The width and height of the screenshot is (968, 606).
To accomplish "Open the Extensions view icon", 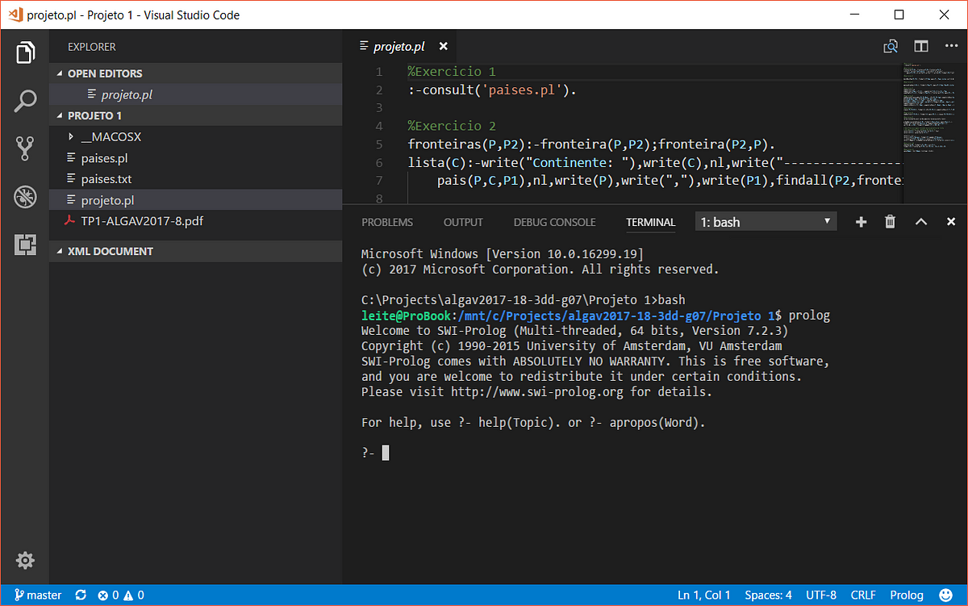I will click(25, 244).
